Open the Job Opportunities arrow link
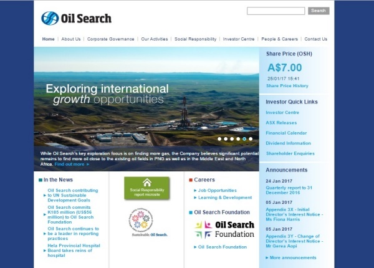 pyautogui.click(x=217, y=190)
